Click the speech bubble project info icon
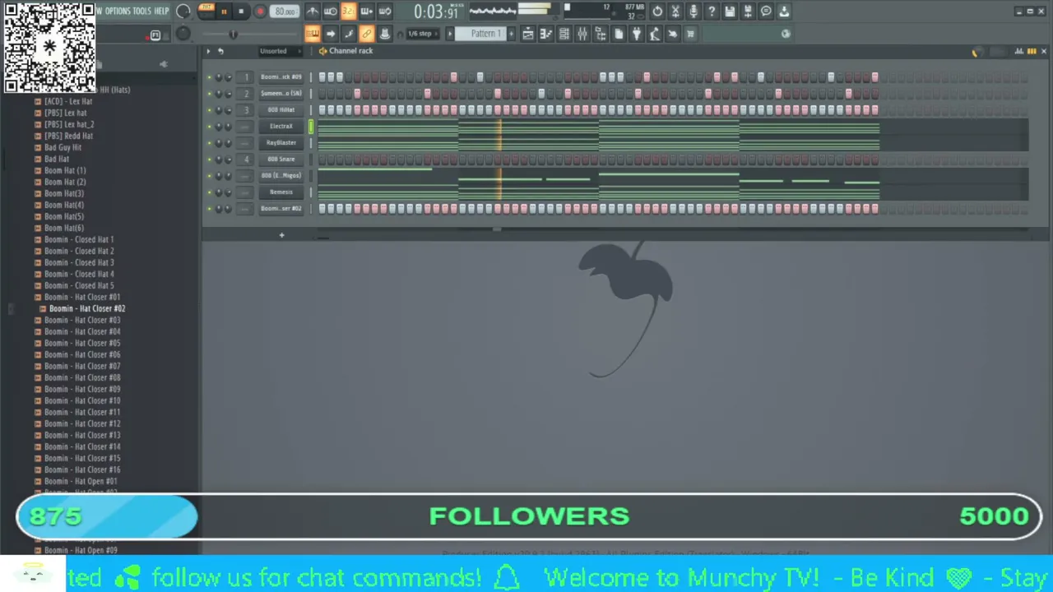The height and width of the screenshot is (592, 1053). click(x=766, y=12)
